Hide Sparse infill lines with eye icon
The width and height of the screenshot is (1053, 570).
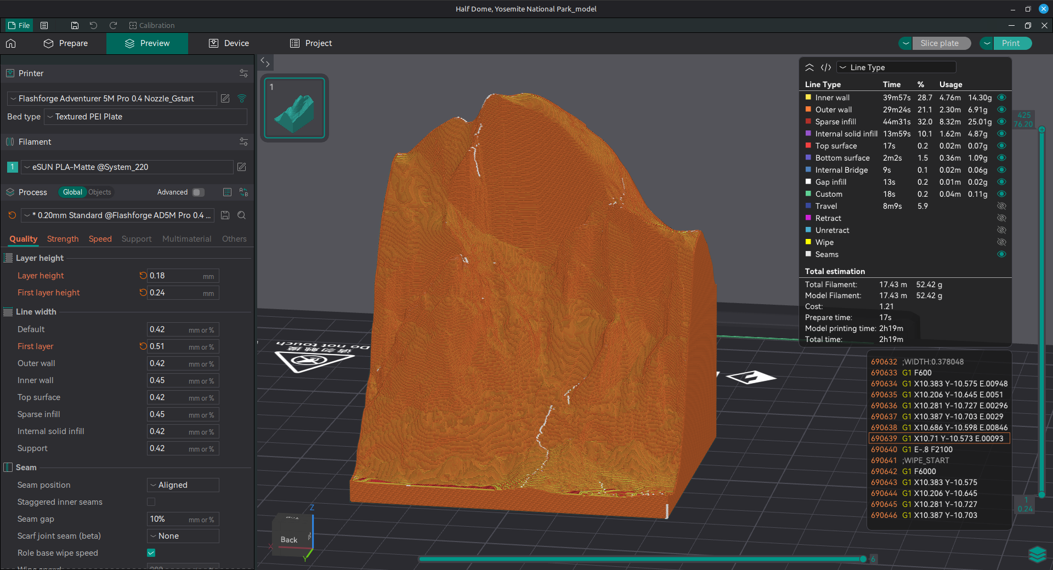click(1001, 122)
